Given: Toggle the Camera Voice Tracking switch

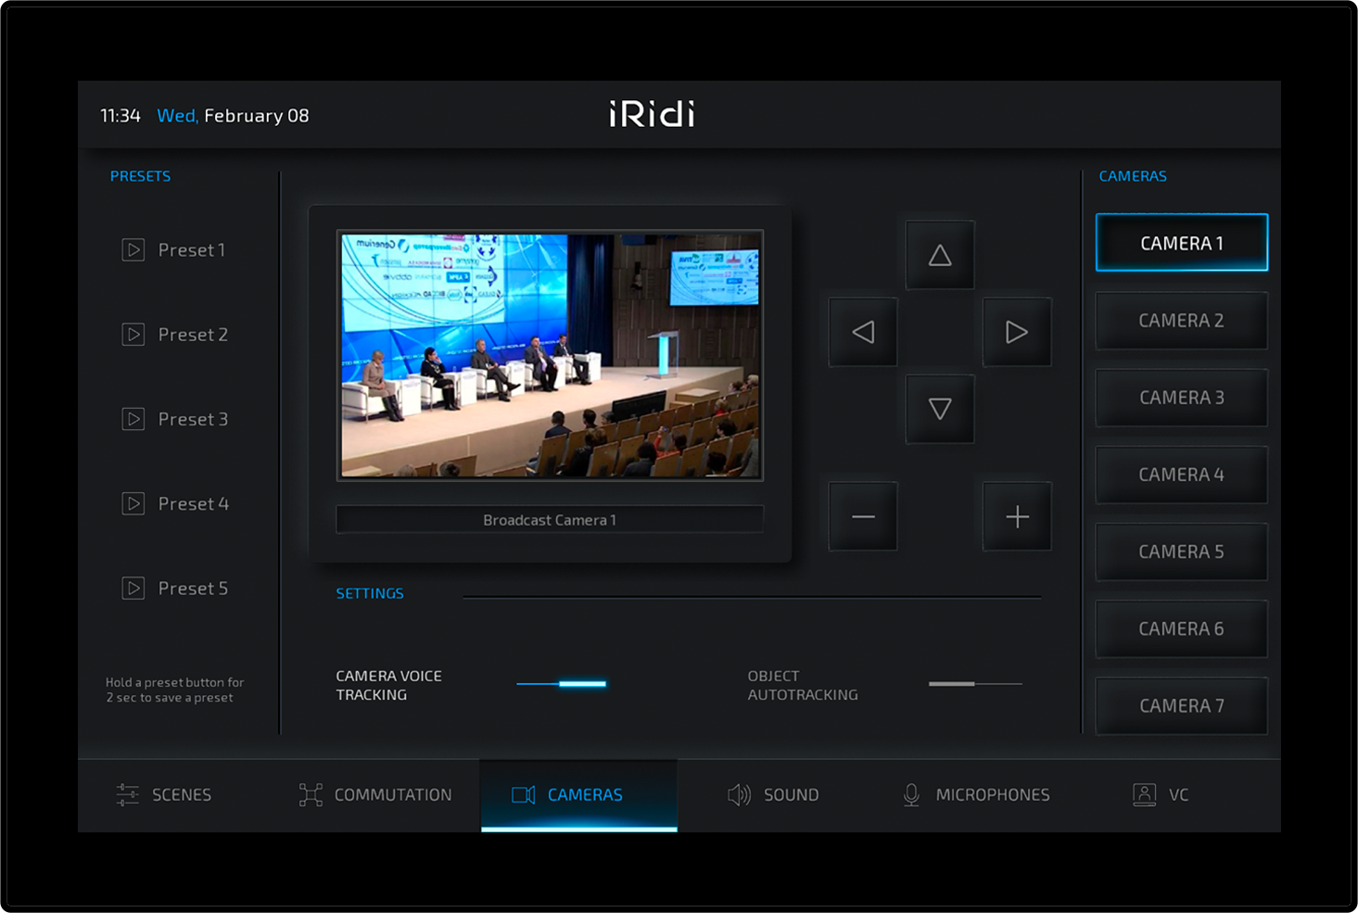Looking at the screenshot, I should point(562,684).
